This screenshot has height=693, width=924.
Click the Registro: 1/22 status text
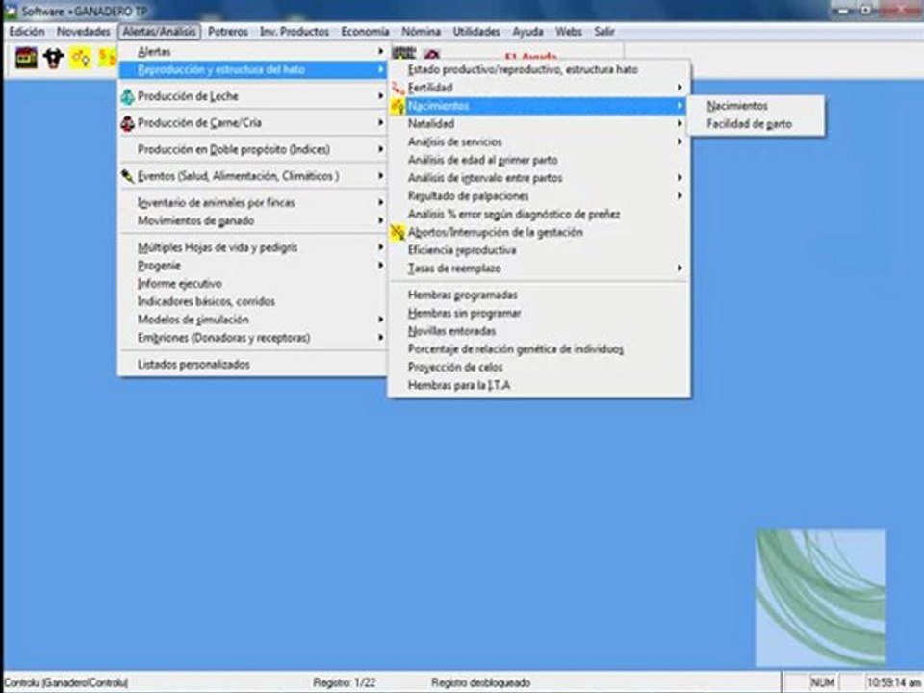[x=345, y=683]
